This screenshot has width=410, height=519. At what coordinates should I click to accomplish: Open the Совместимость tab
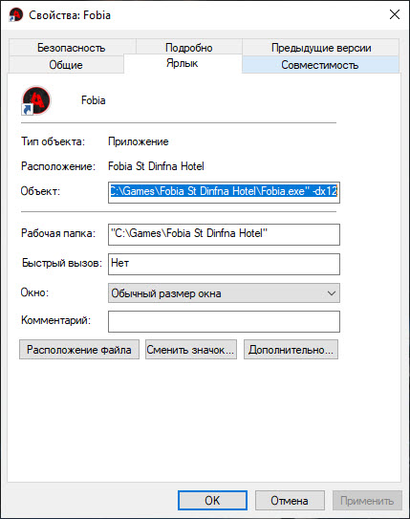pyautogui.click(x=320, y=65)
